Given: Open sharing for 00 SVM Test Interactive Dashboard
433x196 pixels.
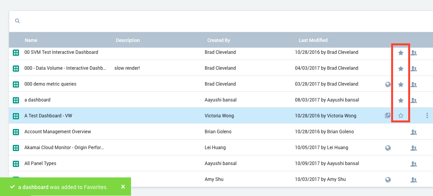Looking at the screenshot, I should pos(414,53).
